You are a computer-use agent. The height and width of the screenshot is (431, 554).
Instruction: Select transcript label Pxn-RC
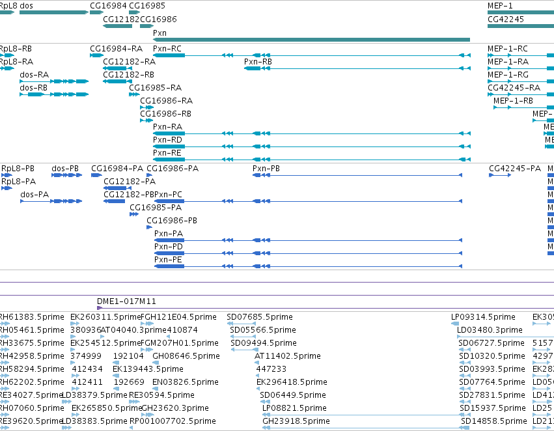point(167,49)
